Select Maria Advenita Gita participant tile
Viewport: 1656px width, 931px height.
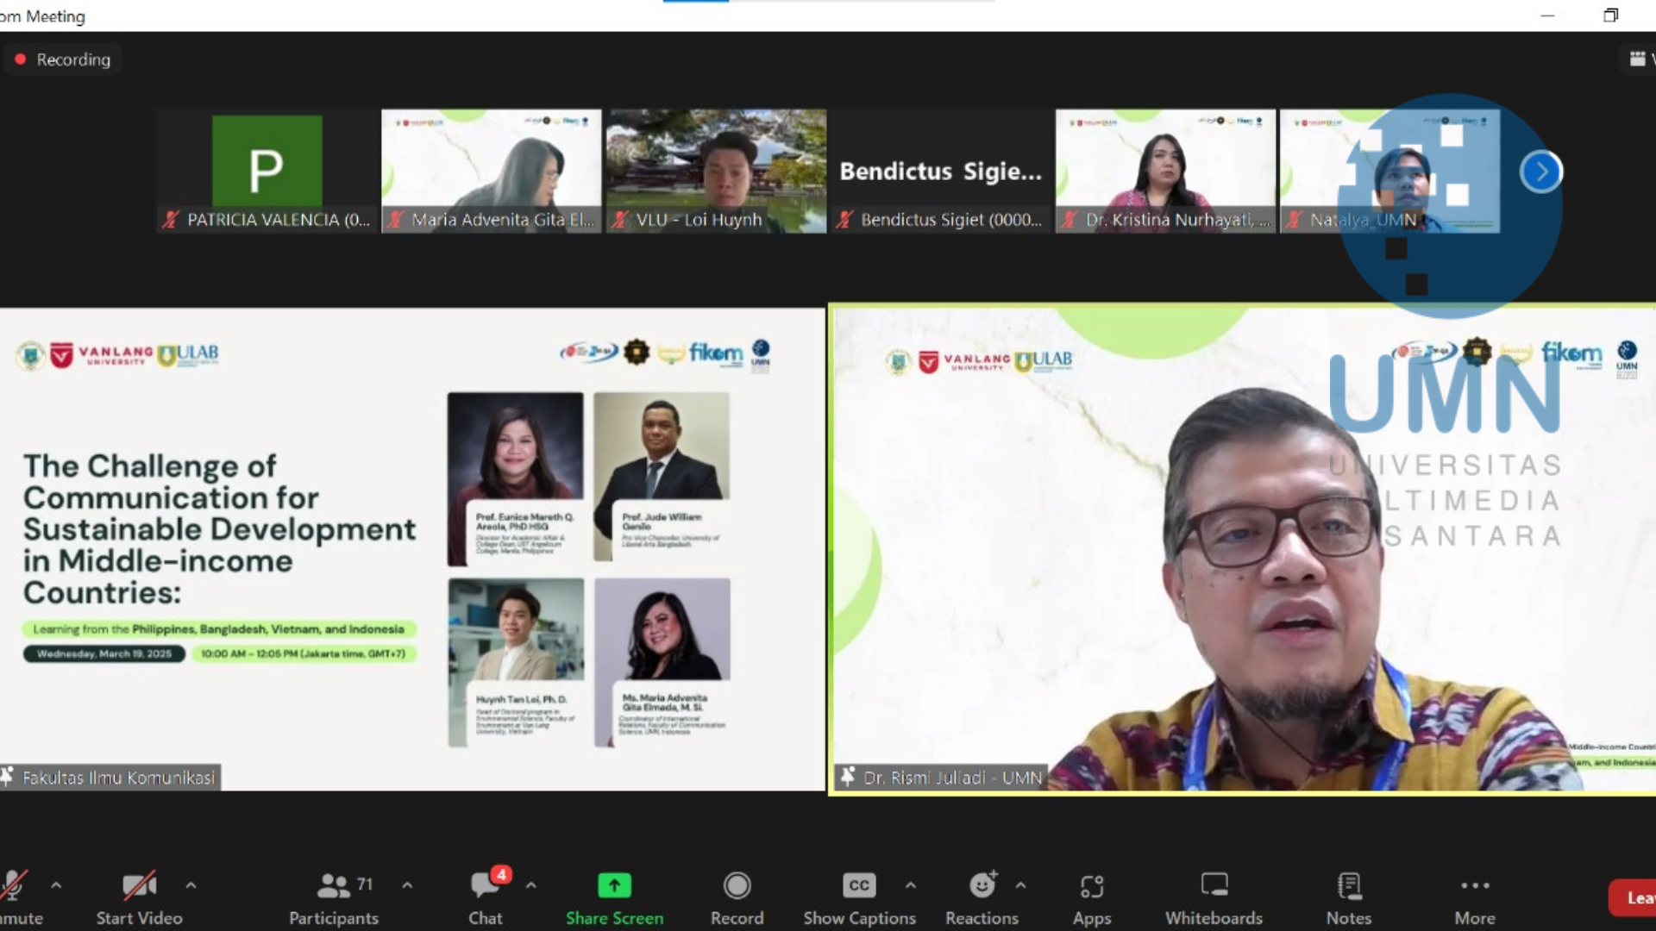coord(492,171)
